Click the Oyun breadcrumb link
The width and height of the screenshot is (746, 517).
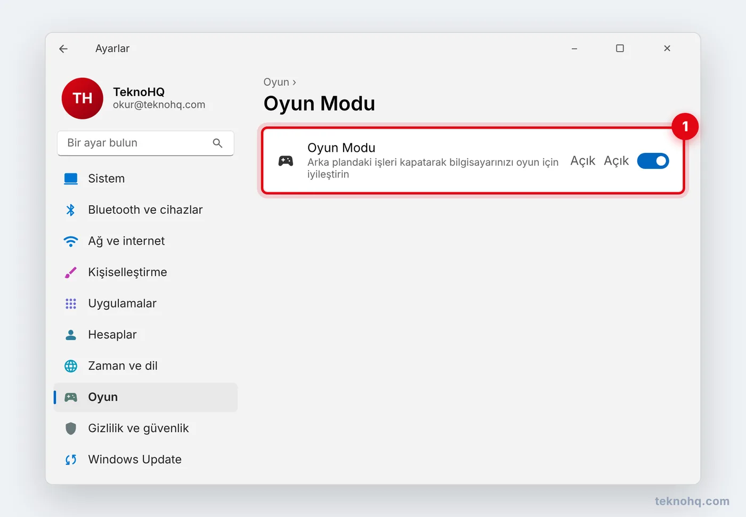click(x=276, y=82)
